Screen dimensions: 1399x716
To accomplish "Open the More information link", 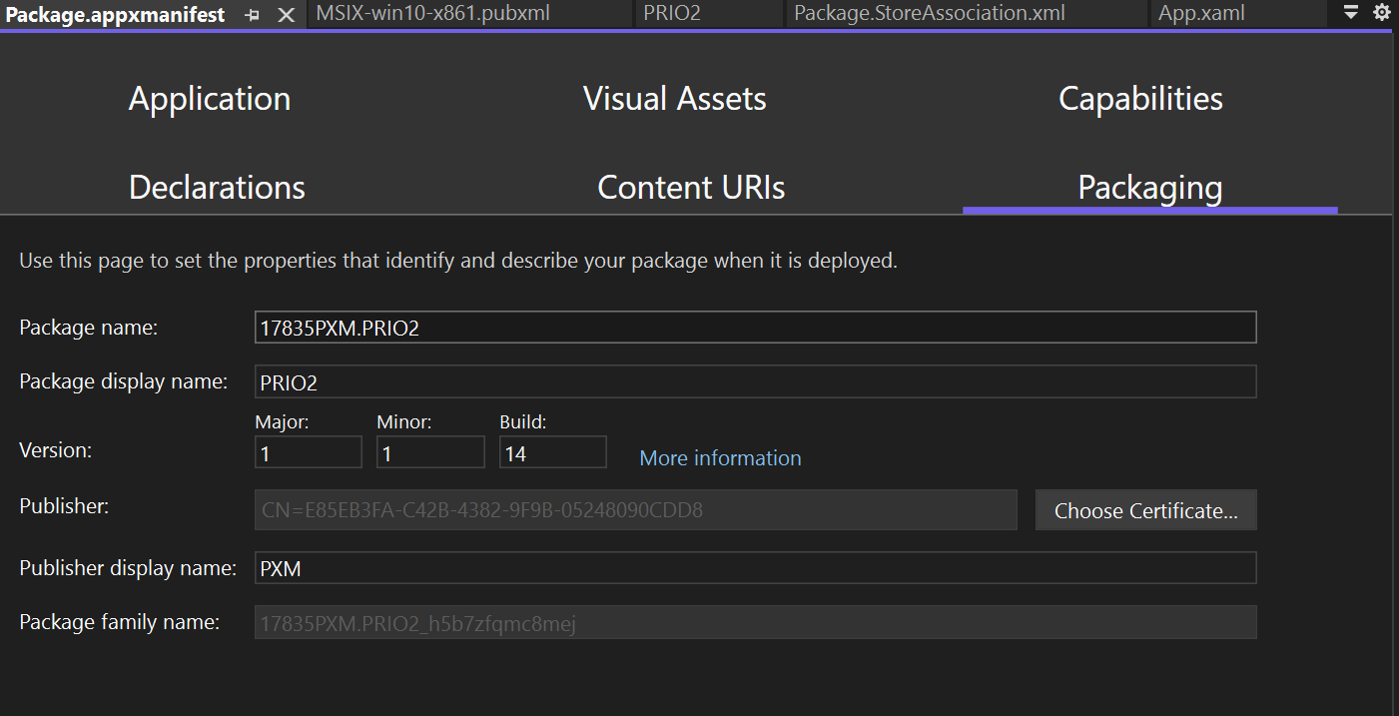I will (720, 458).
